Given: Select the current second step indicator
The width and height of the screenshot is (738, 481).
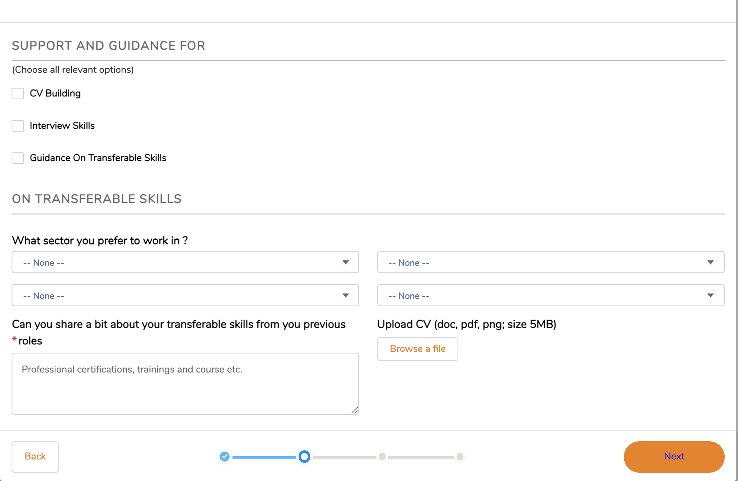Looking at the screenshot, I should (x=304, y=457).
